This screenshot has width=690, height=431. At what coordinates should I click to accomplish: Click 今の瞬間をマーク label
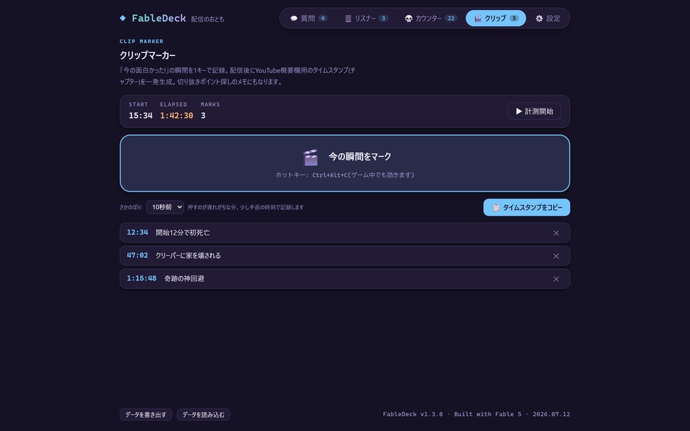360,156
